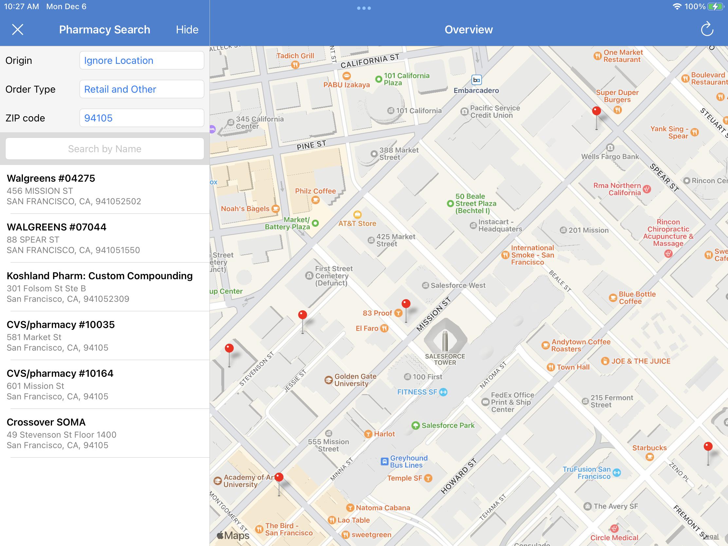The height and width of the screenshot is (546, 728).
Task: Tap the Salesforce Tower landmark
Action: pos(445,341)
